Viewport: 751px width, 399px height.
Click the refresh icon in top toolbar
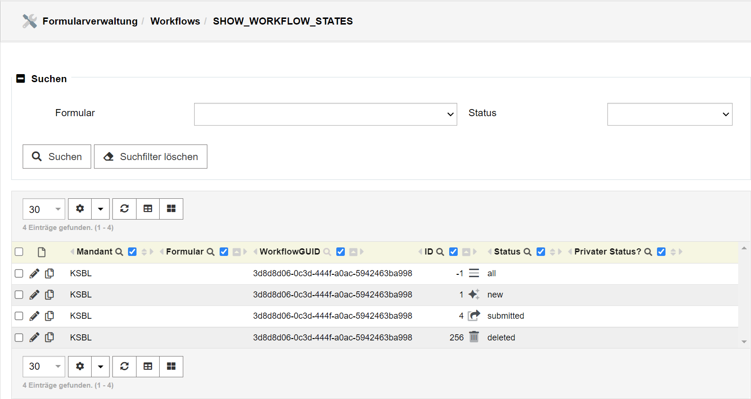124,209
